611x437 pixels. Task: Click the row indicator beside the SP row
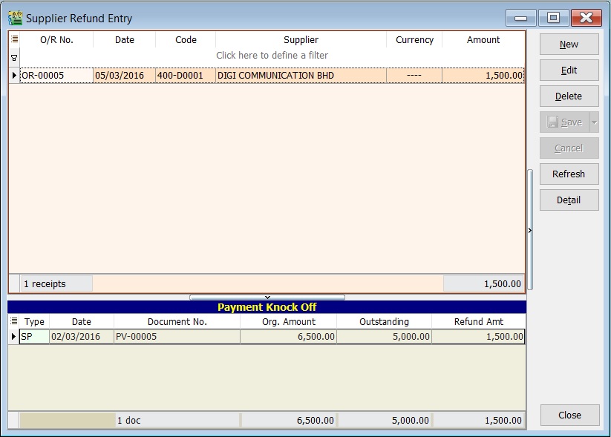coord(15,338)
